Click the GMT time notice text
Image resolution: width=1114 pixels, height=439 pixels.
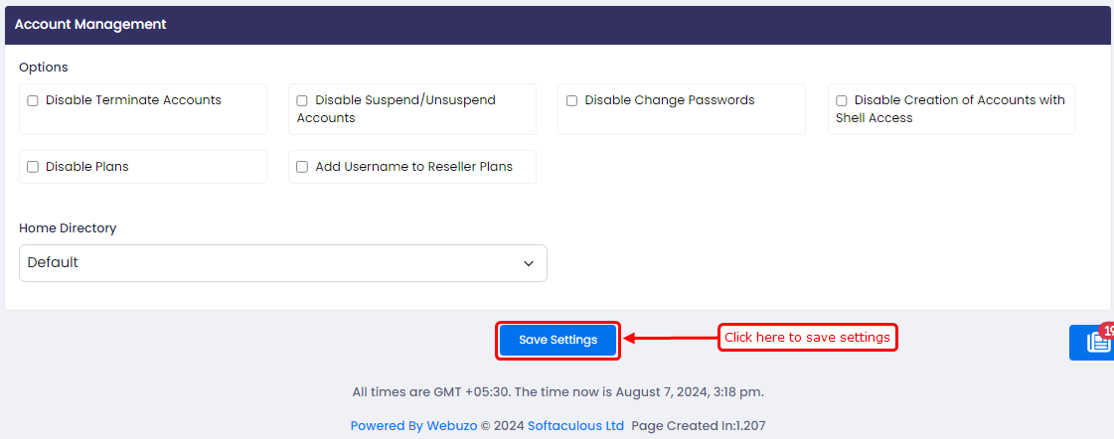(x=557, y=392)
